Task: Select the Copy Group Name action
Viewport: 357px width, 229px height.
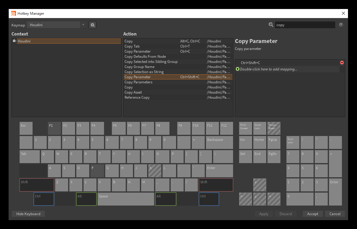Action: 178,67
